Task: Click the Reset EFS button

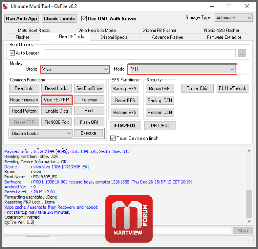Action: pyautogui.click(x=125, y=100)
